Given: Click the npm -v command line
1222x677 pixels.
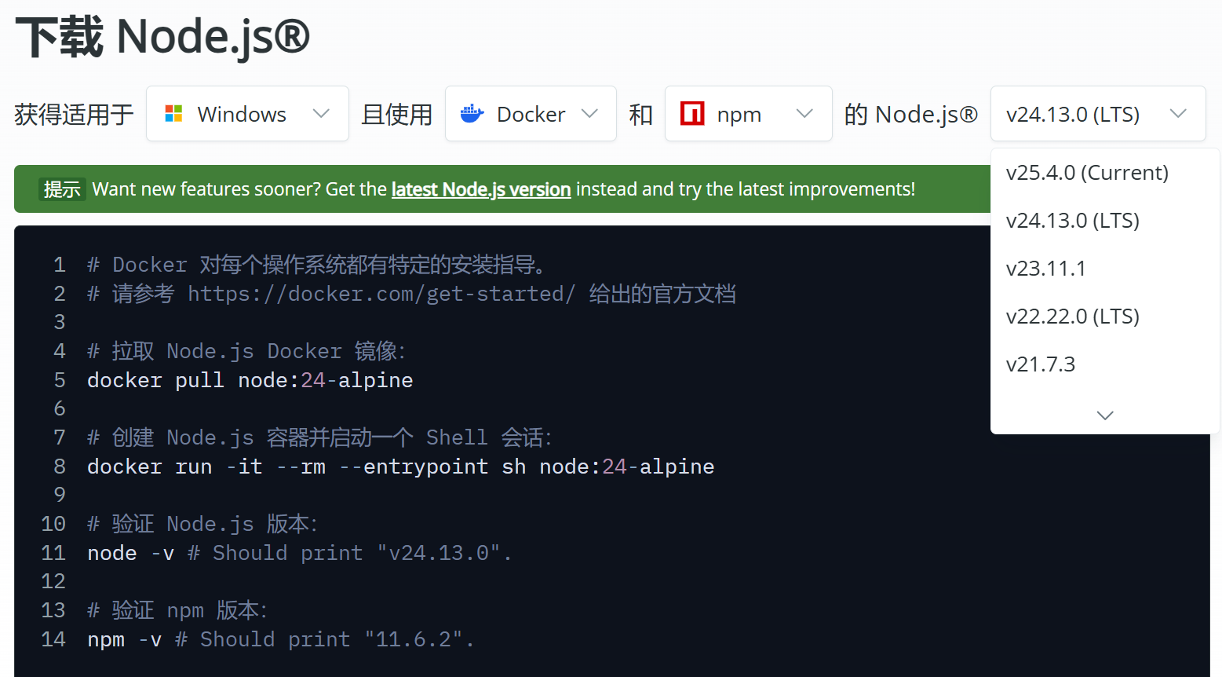Looking at the screenshot, I should click(280, 639).
